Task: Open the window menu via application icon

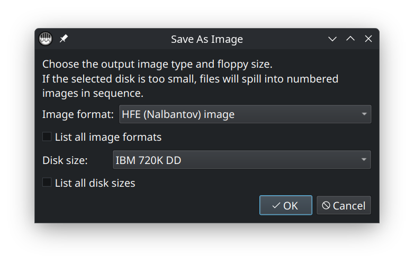Action: 46,39
